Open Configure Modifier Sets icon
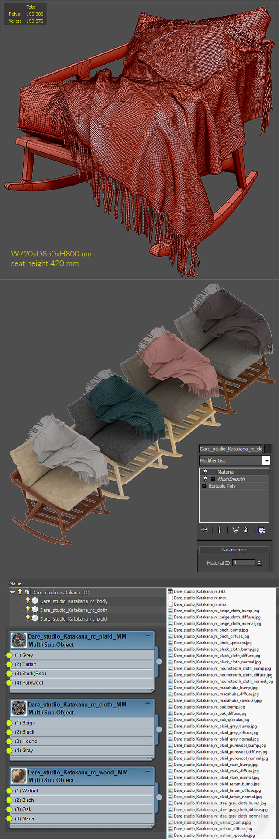The width and height of the screenshot is (279, 839). [x=261, y=530]
